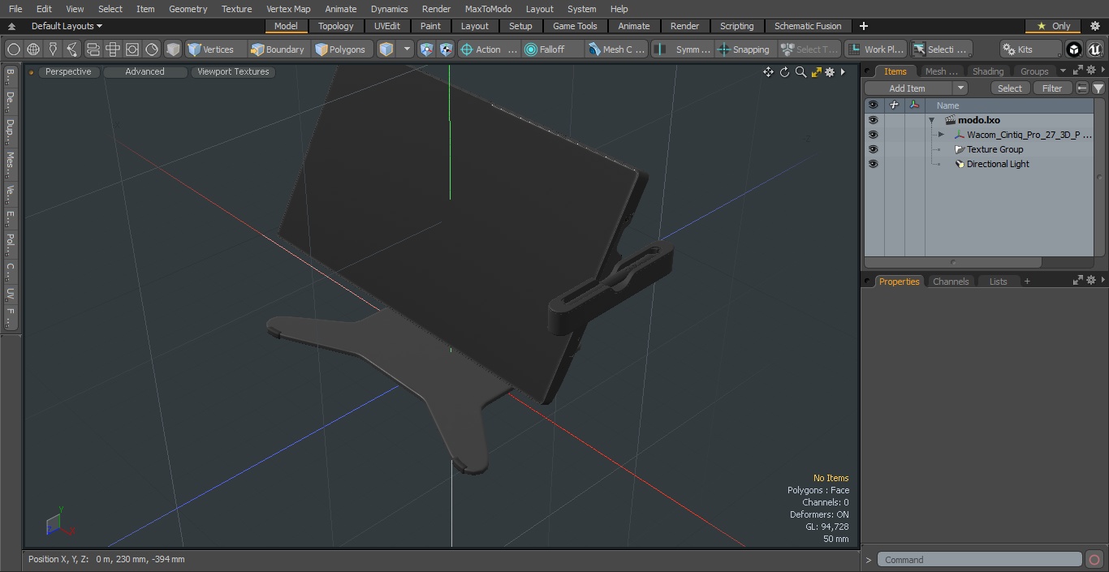Viewport: 1109px width, 572px height.
Task: Click the viewport pan move icon
Action: point(768,72)
